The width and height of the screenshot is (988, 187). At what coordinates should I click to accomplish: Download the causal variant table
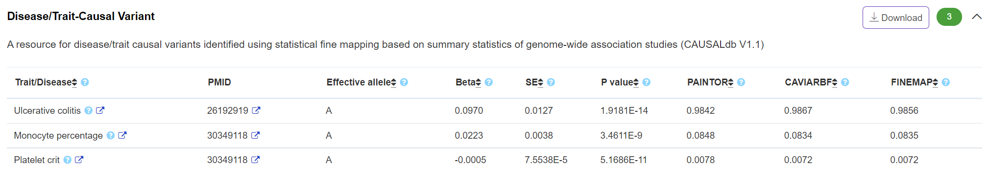(896, 18)
